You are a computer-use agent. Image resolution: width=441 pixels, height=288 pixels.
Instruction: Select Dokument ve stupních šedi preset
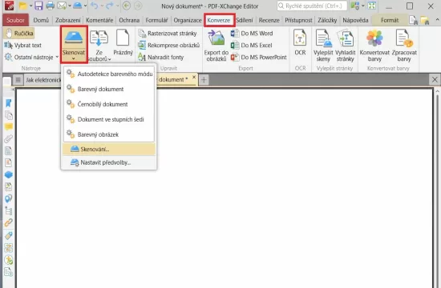click(x=109, y=119)
